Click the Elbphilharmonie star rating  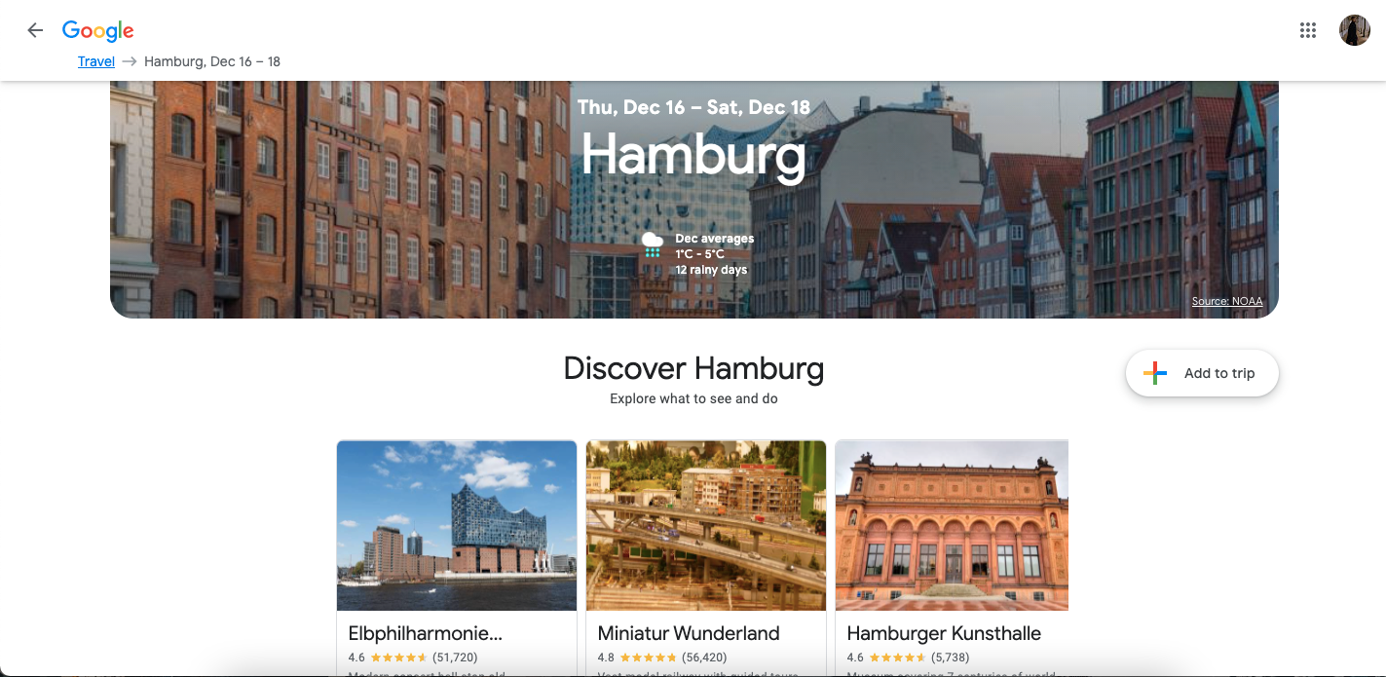click(x=398, y=658)
